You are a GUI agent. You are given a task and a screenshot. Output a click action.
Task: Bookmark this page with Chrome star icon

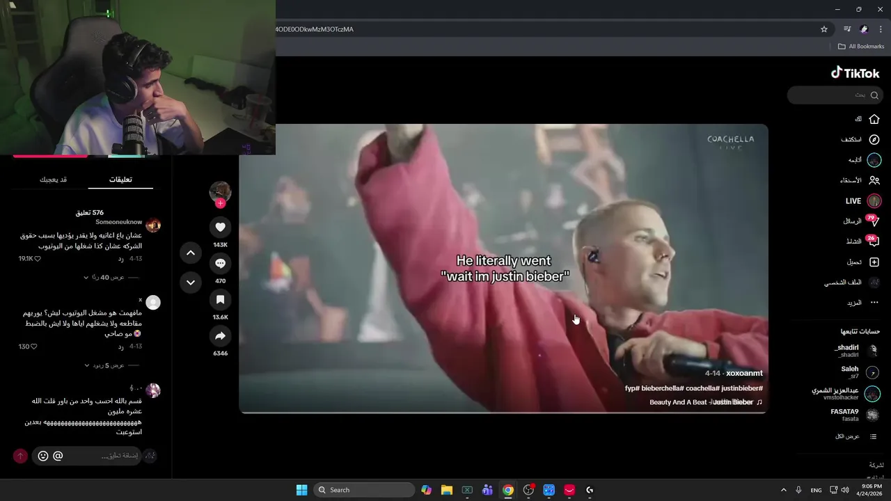pyautogui.click(x=824, y=29)
